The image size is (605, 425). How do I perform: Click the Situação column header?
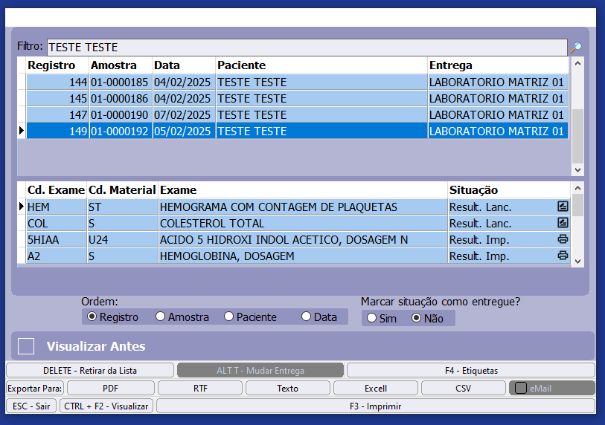[473, 190]
